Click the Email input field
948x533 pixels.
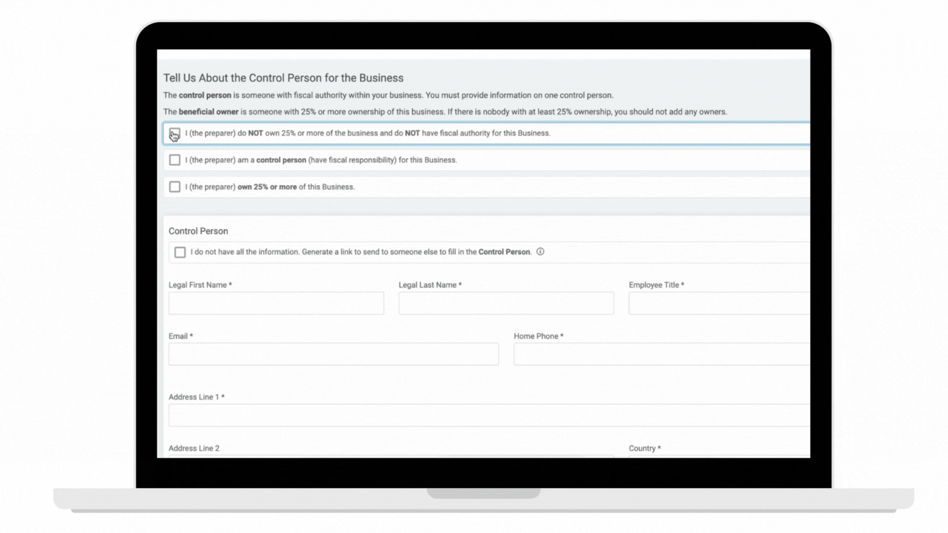coord(333,354)
